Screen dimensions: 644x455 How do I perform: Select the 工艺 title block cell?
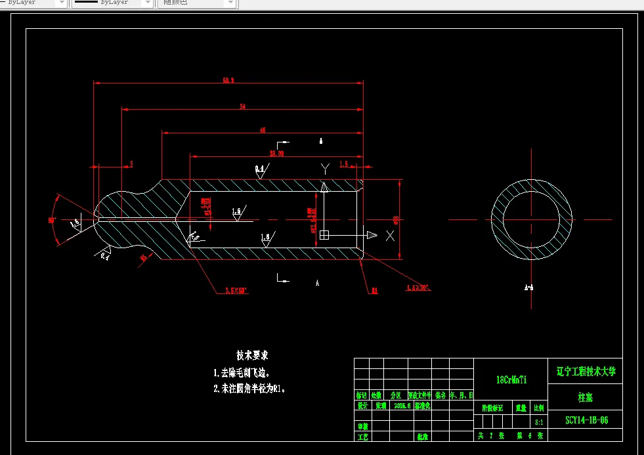[362, 437]
